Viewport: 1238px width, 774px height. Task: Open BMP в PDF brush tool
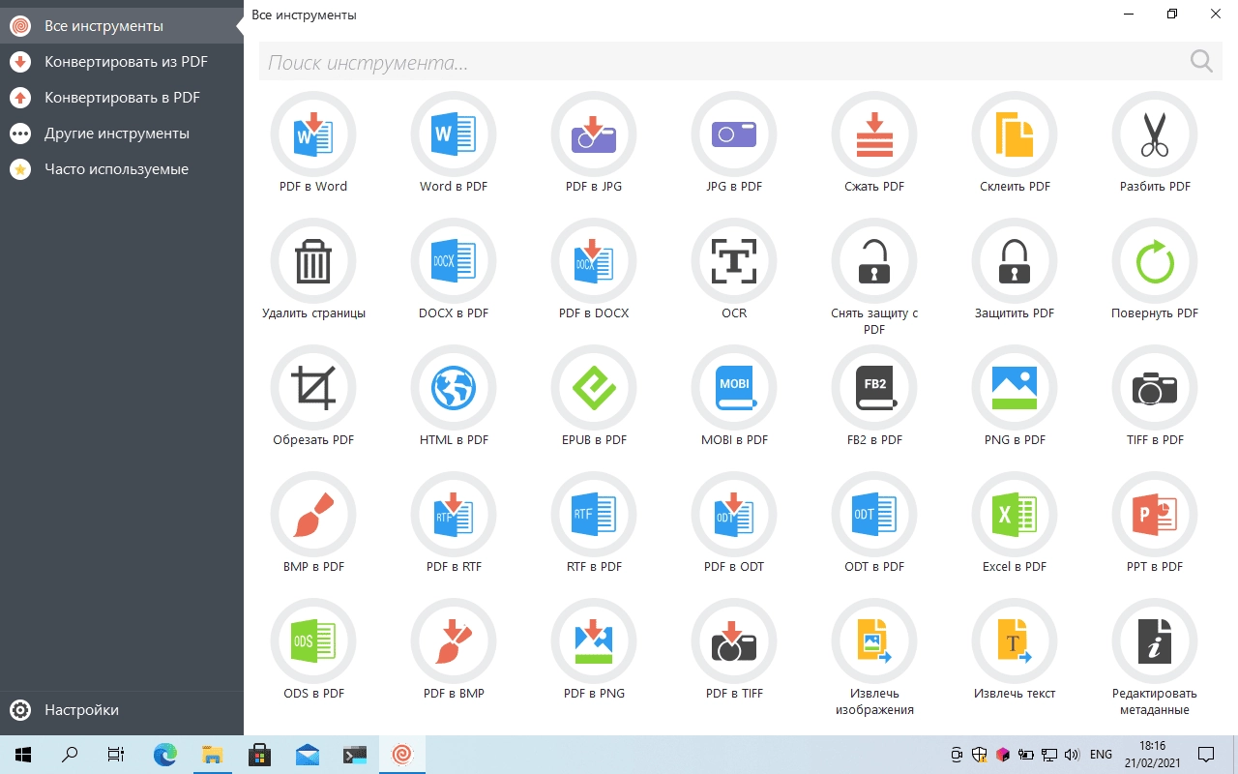click(313, 515)
